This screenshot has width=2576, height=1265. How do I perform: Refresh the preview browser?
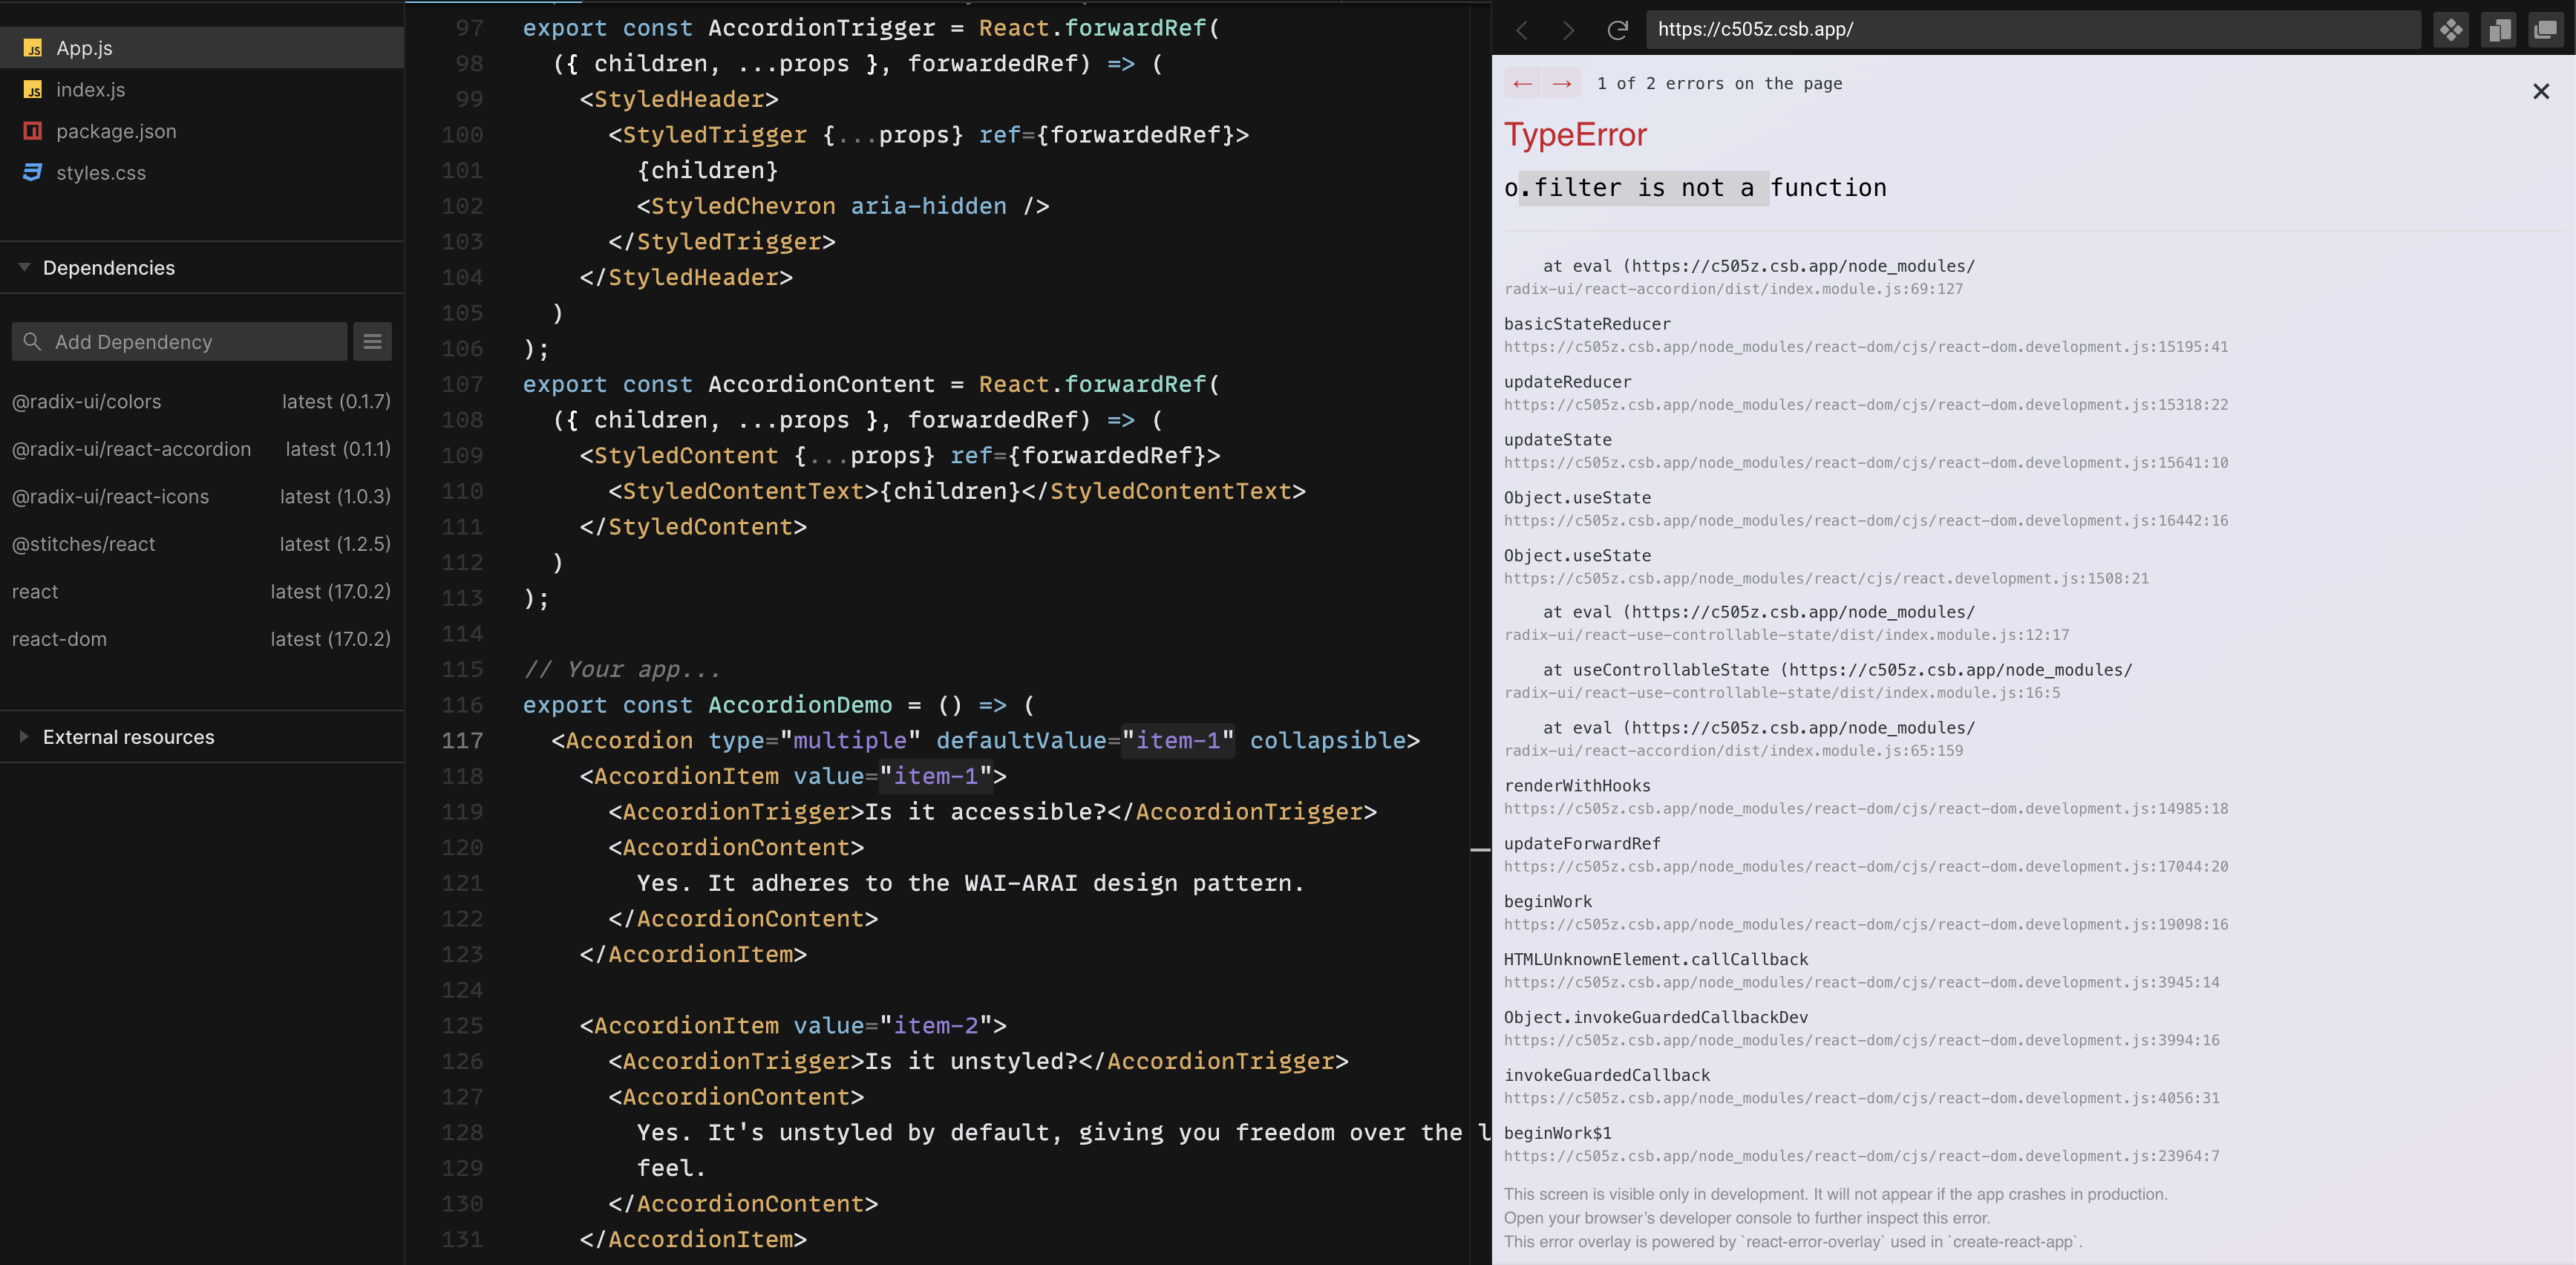[x=1618, y=30]
